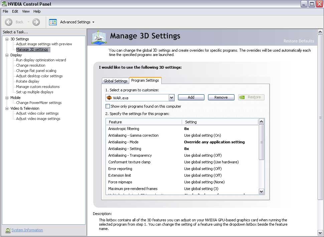Screen dimensions: 324x237
Task: Open the Change resolution task
Action: 31,65
